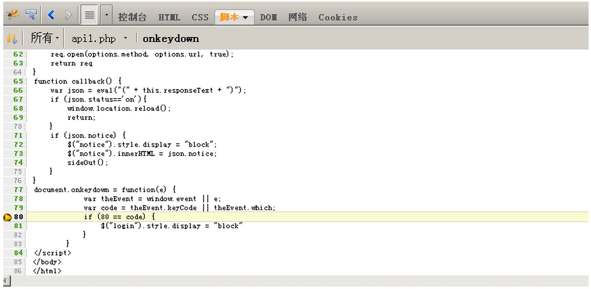Click the 'return;' line 69
This screenshot has height=289, width=591.
coord(81,117)
